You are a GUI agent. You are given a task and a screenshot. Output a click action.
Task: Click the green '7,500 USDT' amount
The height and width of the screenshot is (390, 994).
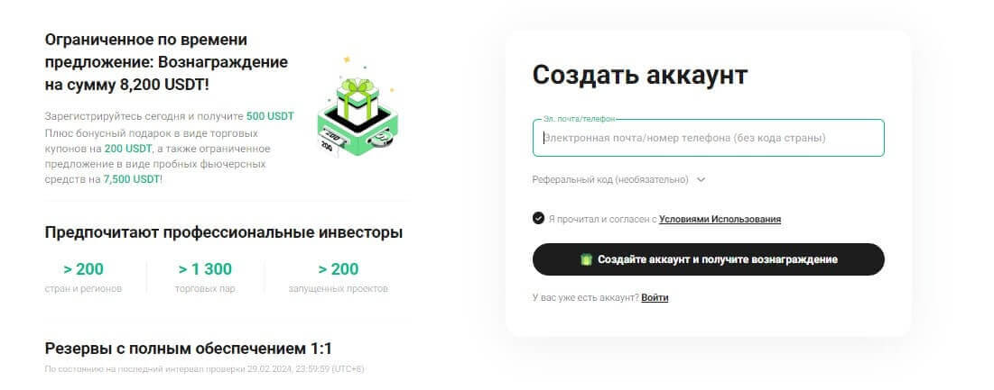pos(132,179)
